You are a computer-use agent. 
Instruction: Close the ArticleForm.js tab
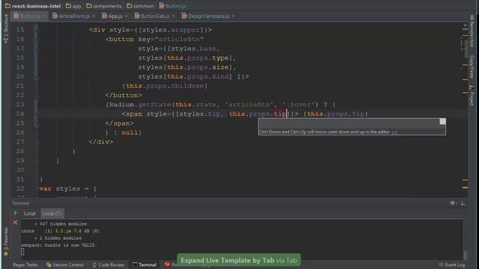(x=94, y=16)
